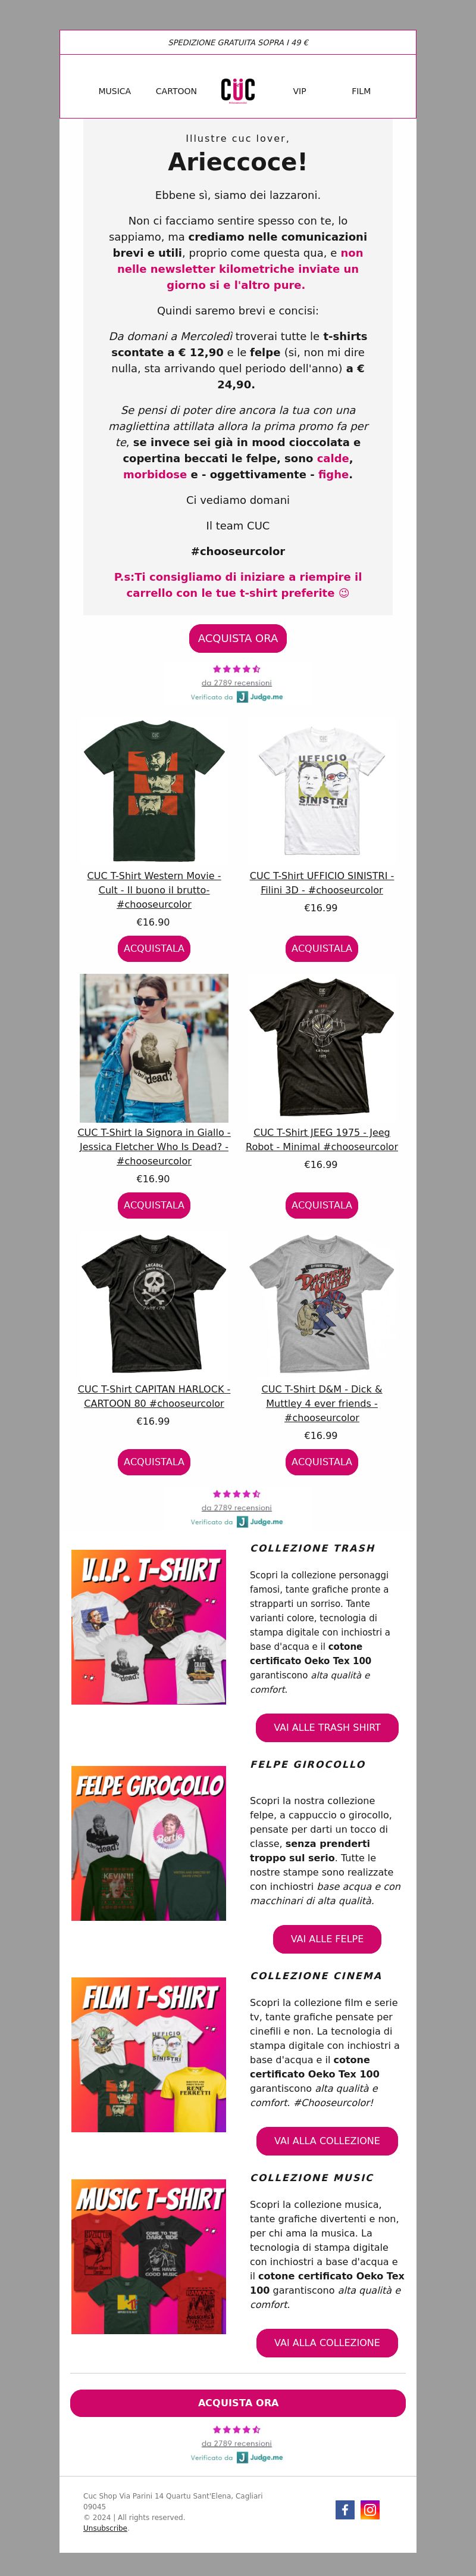476x2576 pixels.
Task: Open the JEEG 1975 t-shirt title link
Action: pyautogui.click(x=322, y=1139)
